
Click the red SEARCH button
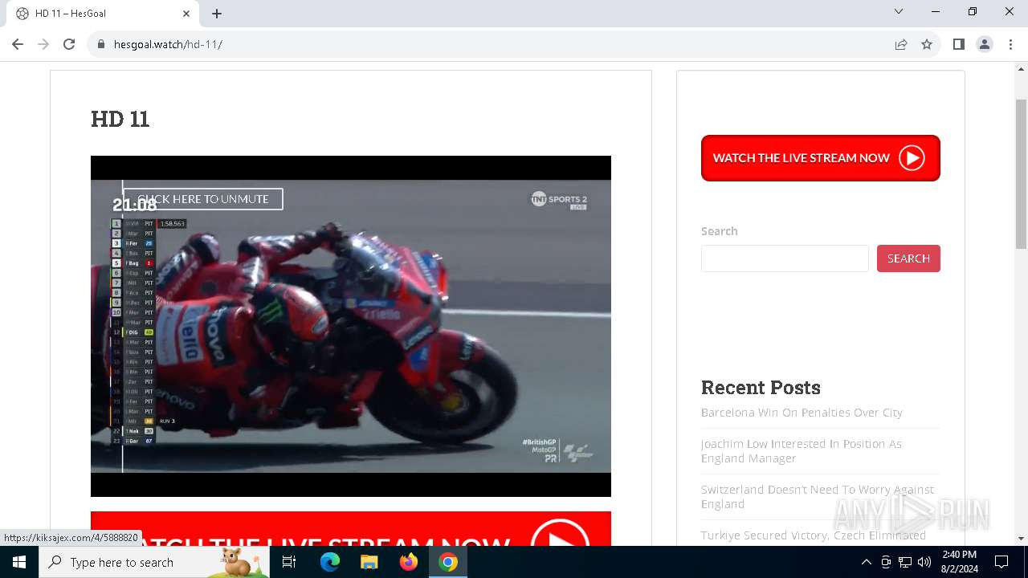(x=908, y=258)
